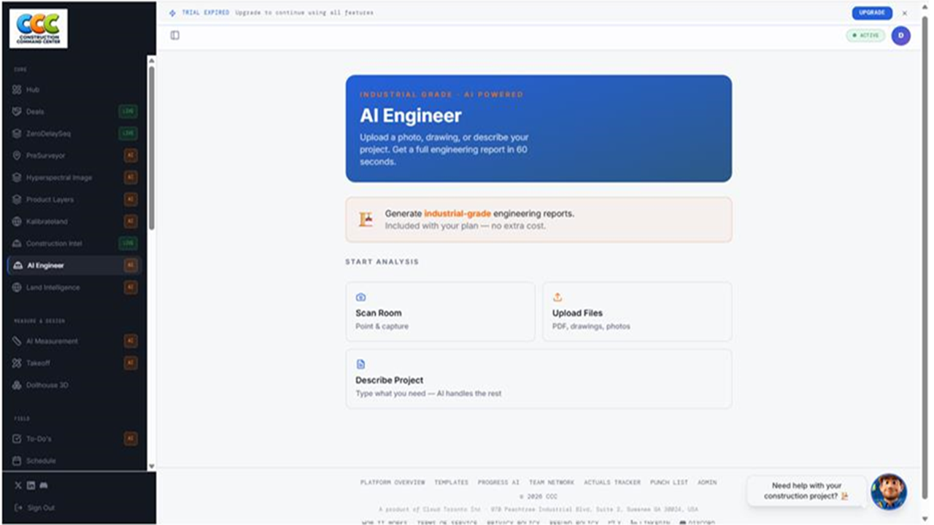This screenshot has height=525, width=934.
Task: Click the Sign Out arrow icon
Action: pyautogui.click(x=18, y=507)
